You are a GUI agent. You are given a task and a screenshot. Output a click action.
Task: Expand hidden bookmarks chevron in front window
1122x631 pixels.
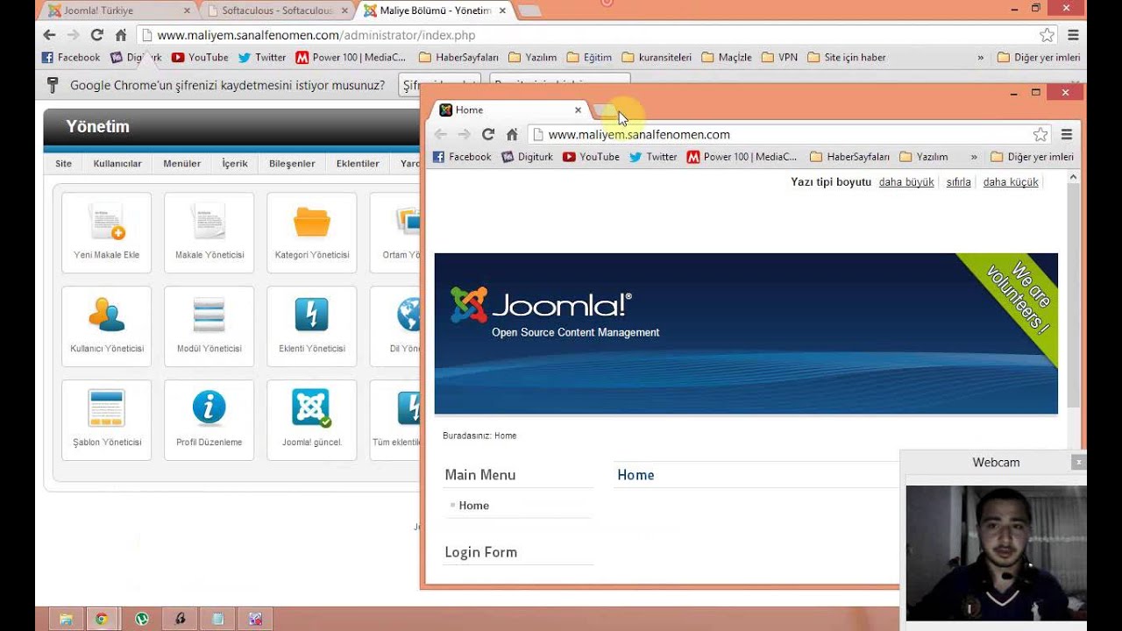point(974,157)
